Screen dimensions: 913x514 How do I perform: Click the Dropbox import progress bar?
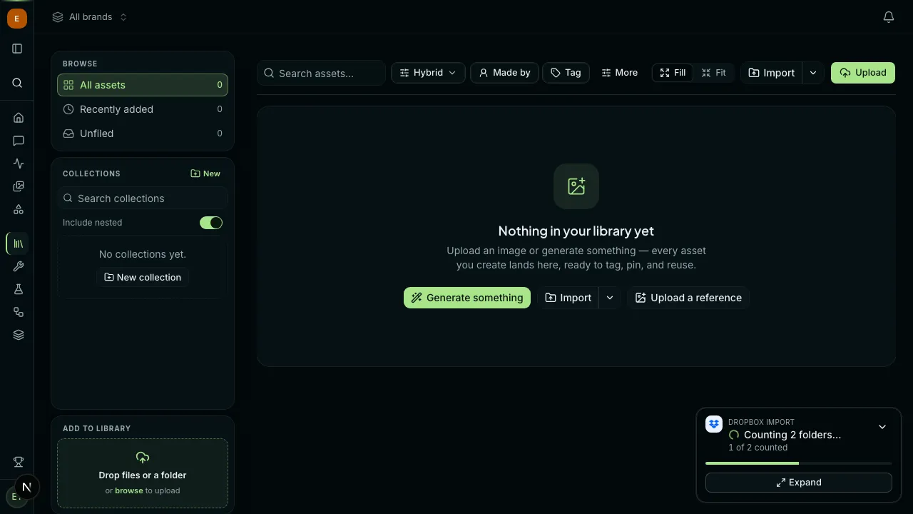click(799, 463)
